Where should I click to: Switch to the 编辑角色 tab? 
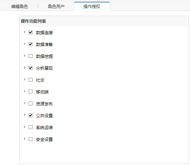[20, 6]
